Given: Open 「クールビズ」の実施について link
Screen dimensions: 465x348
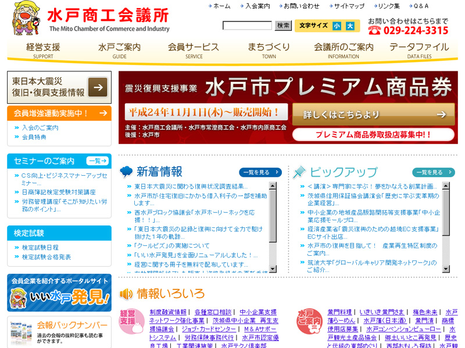Looking at the screenshot, I should [x=172, y=245].
